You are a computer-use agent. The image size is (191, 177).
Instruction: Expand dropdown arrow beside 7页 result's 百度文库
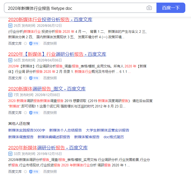coord(25,113)
